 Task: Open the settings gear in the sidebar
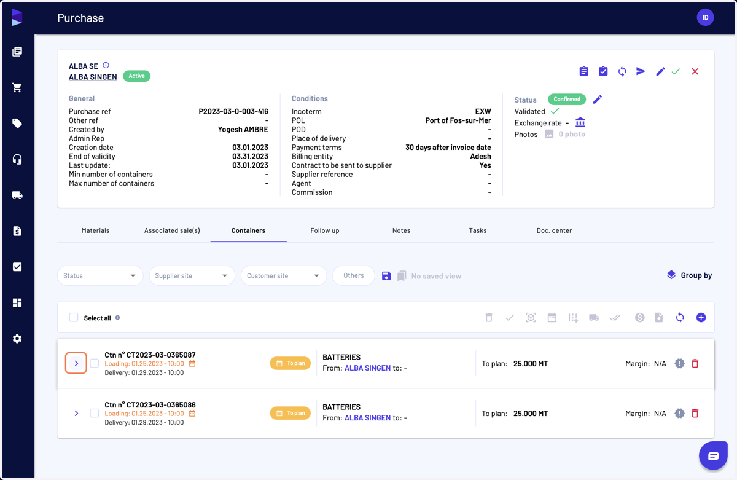click(17, 339)
